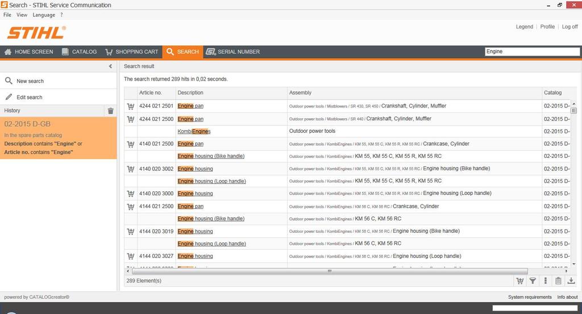Image resolution: width=582 pixels, height=314 pixels.
Task: Open the ? help menu
Action: pos(61,15)
